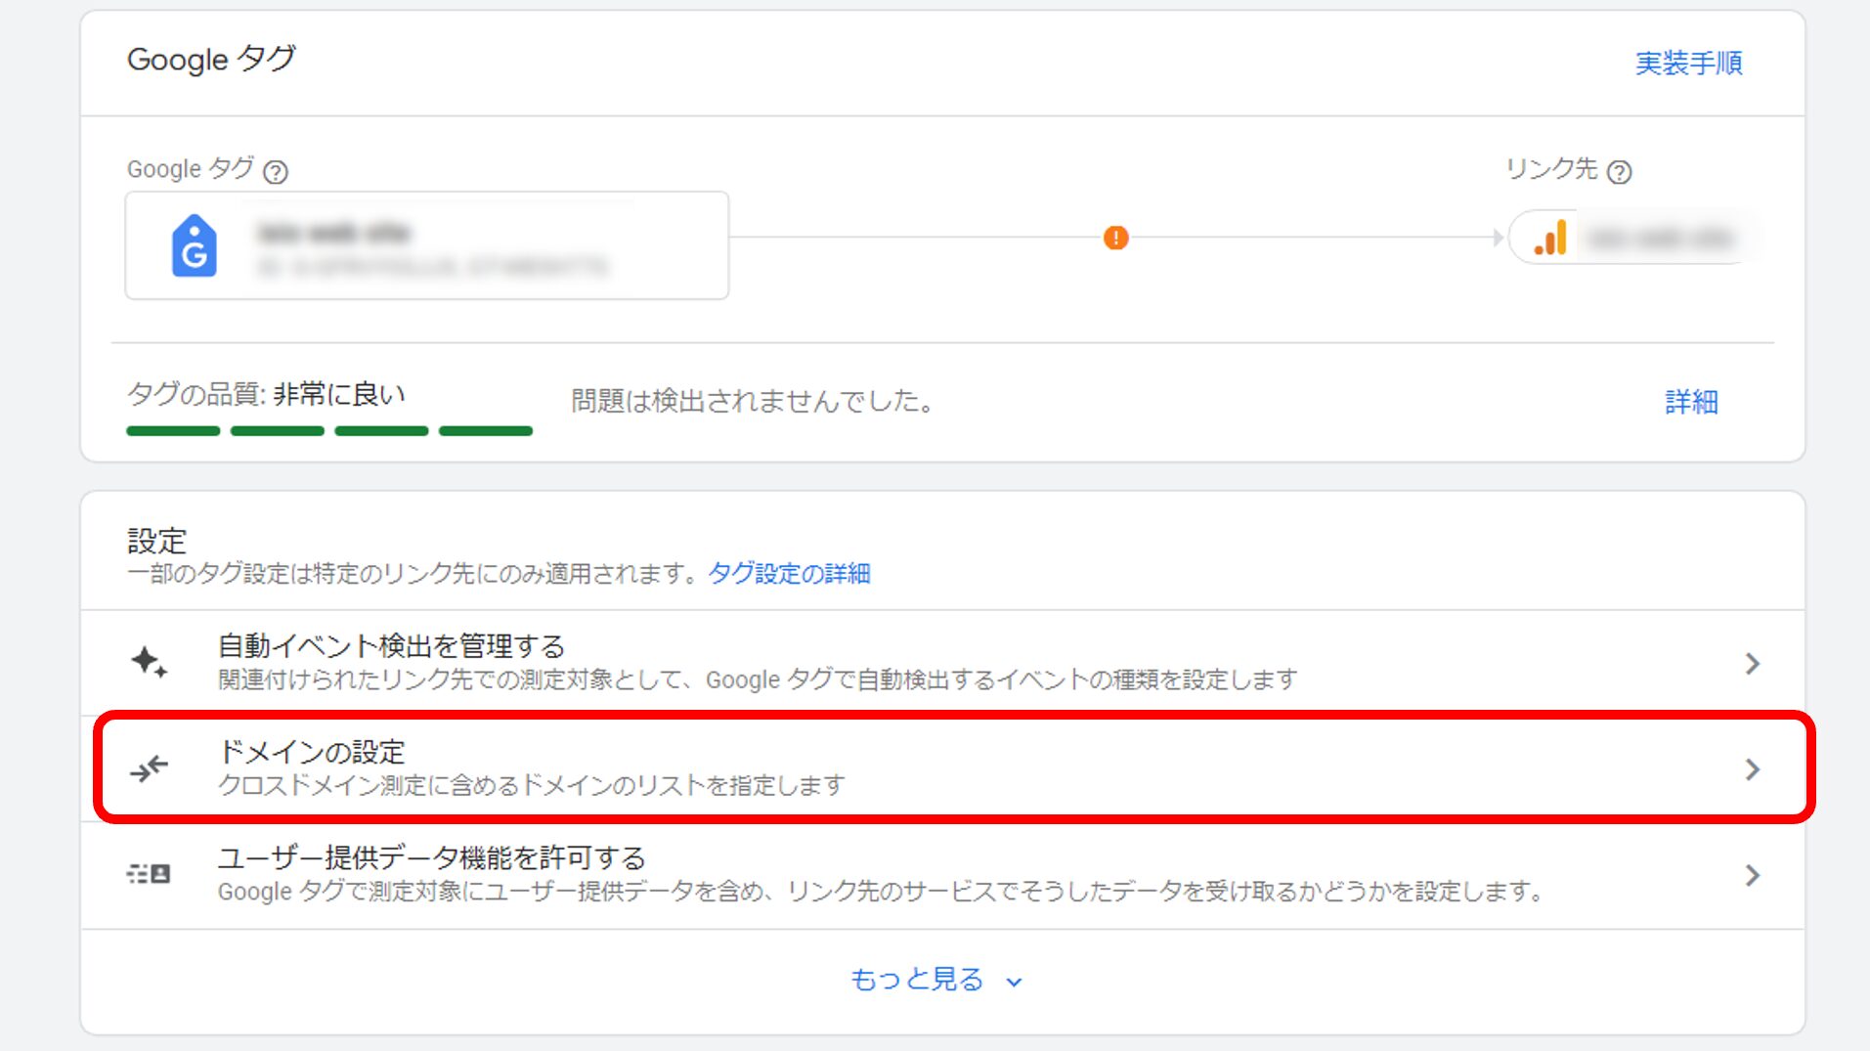
Task: Click the help icon beside Google タグ label
Action: [276, 172]
